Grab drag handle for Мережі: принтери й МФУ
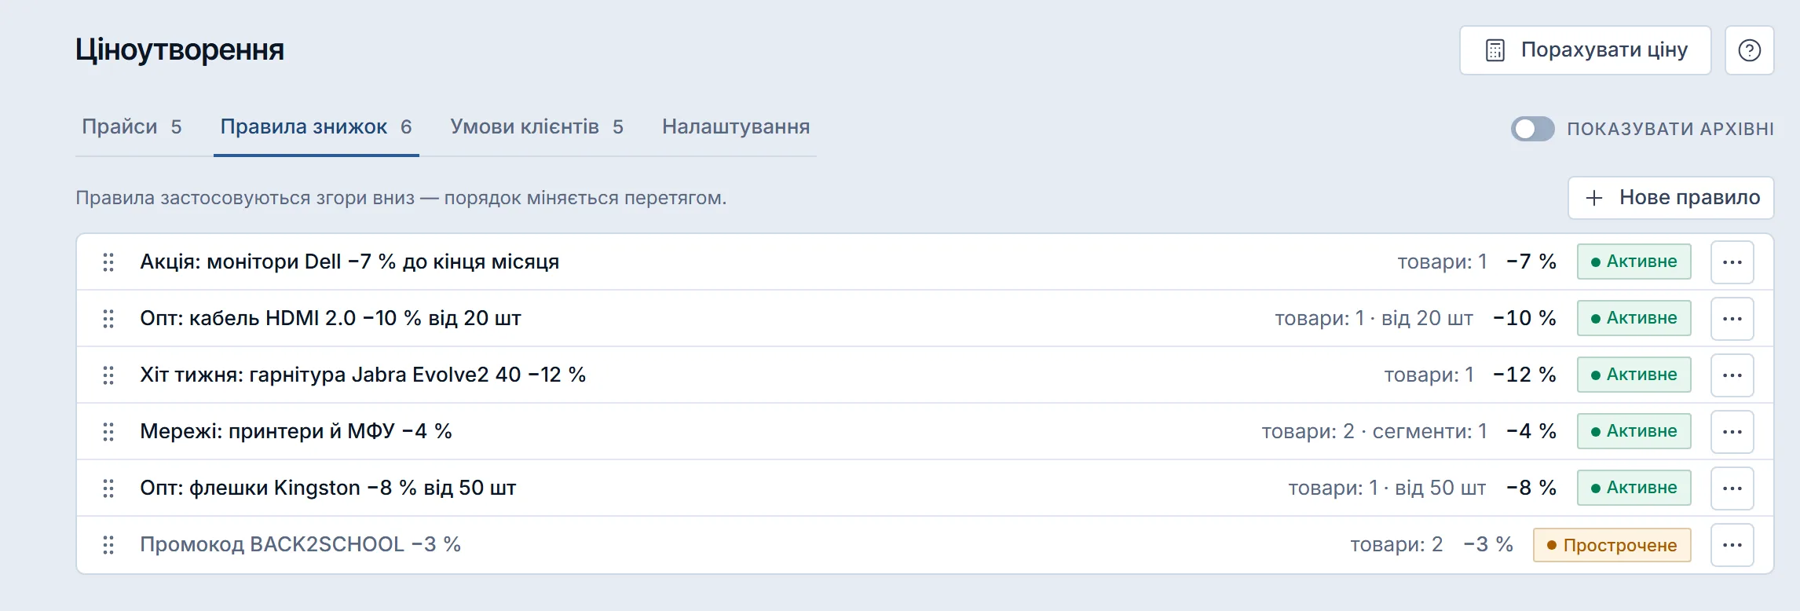The image size is (1800, 611). [x=108, y=432]
